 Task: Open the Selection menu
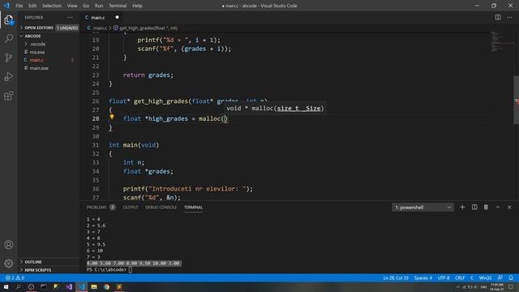(52, 6)
